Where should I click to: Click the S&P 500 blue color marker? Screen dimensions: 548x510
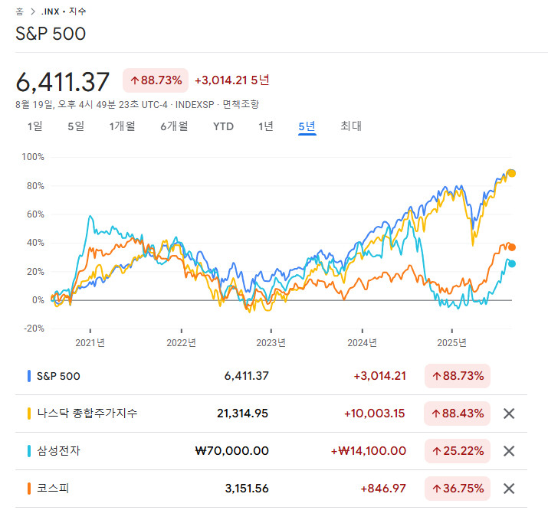(x=29, y=376)
